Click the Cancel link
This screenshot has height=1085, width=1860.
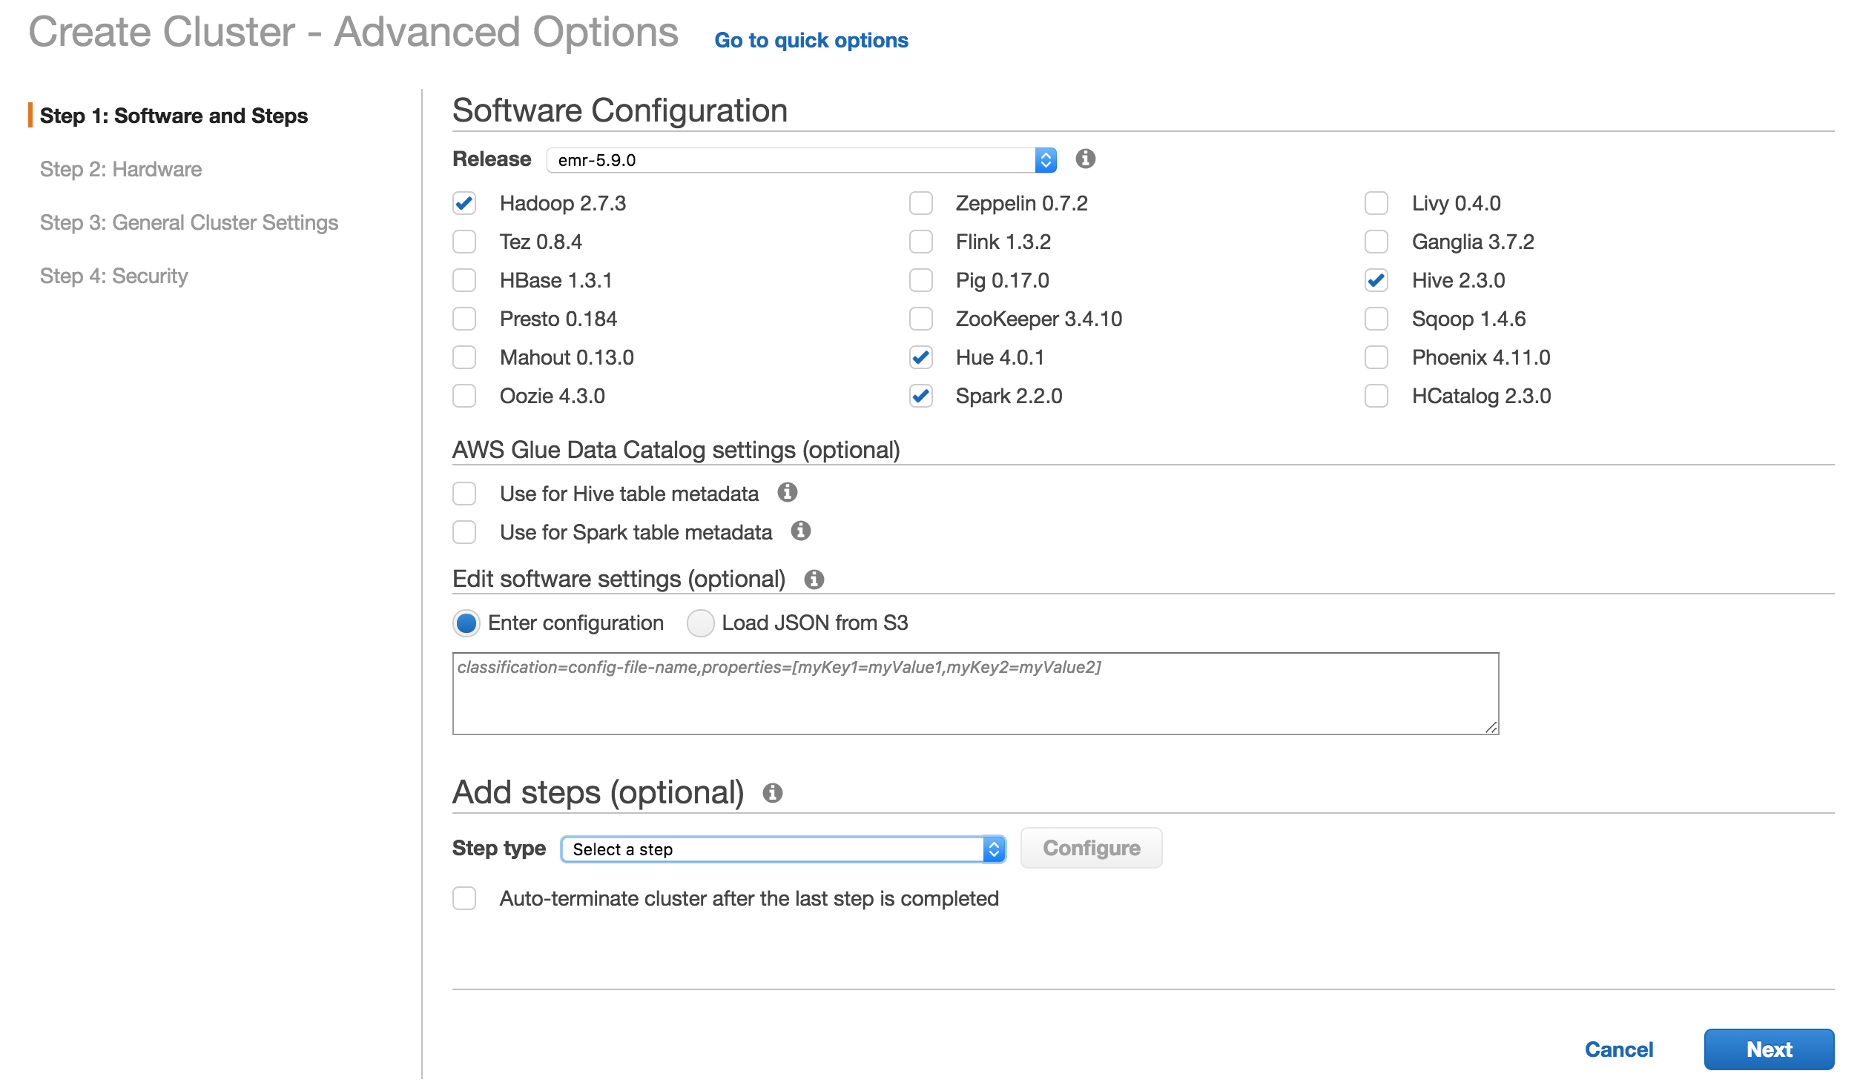point(1618,1049)
